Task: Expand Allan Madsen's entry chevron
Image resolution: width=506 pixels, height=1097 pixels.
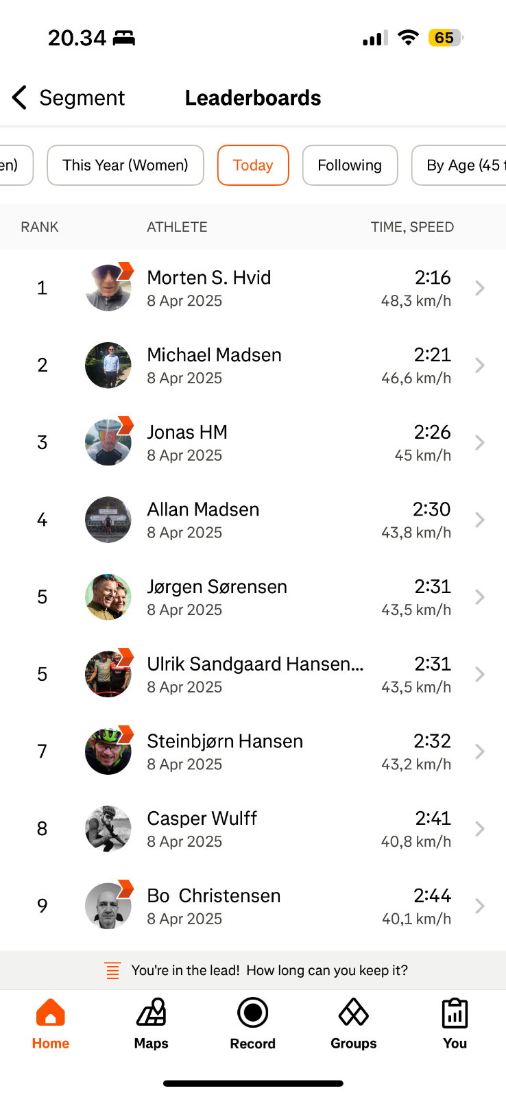Action: pyautogui.click(x=480, y=520)
